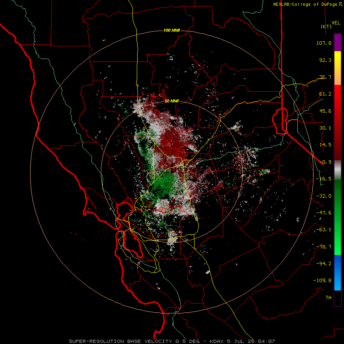This screenshot has height=344, width=344.
Task: Click the 107.8 legend value
Action: coord(324,43)
